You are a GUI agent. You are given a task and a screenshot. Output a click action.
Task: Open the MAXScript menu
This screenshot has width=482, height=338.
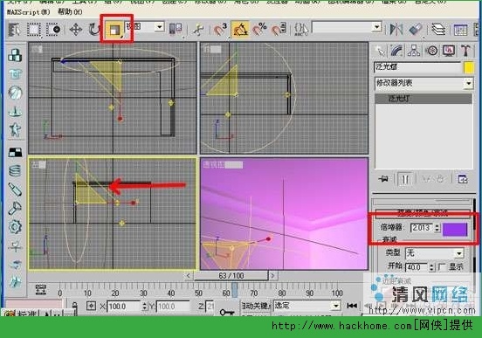click(29, 12)
